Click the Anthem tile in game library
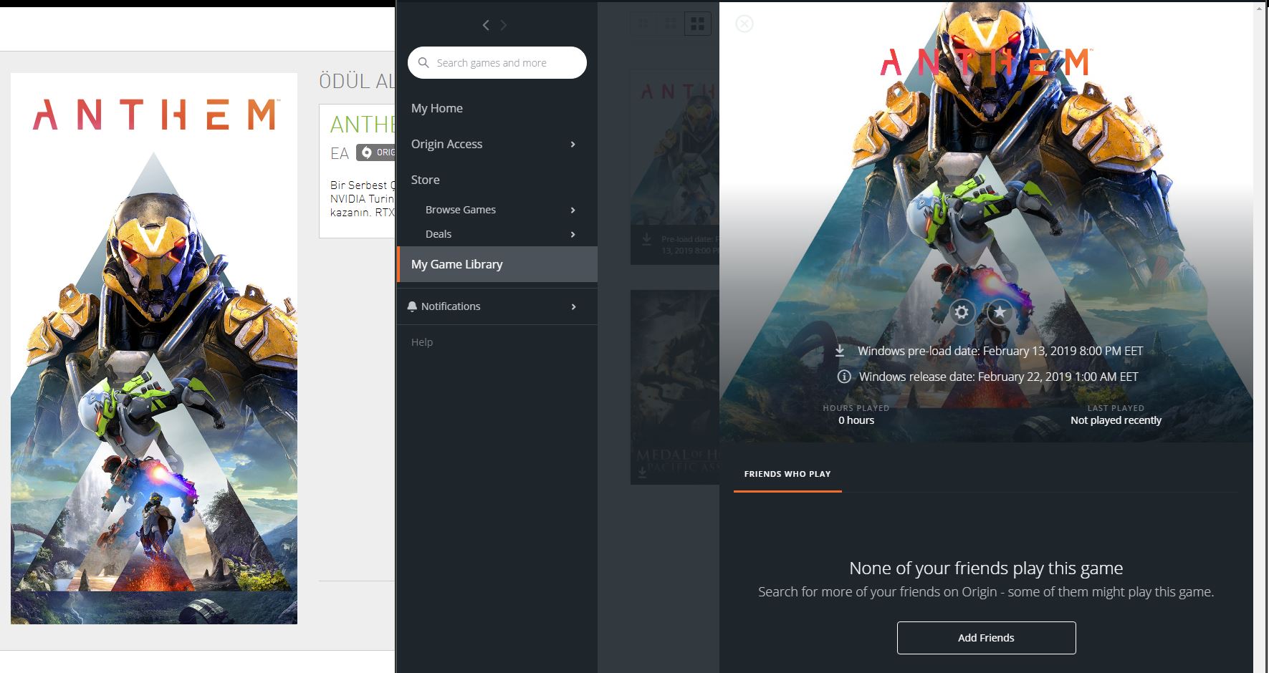Screen dimensions: 1269x673 point(675,167)
